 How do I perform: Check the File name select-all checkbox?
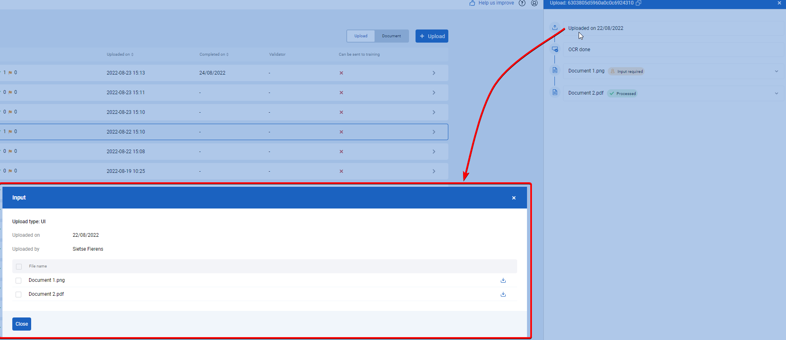coord(19,267)
